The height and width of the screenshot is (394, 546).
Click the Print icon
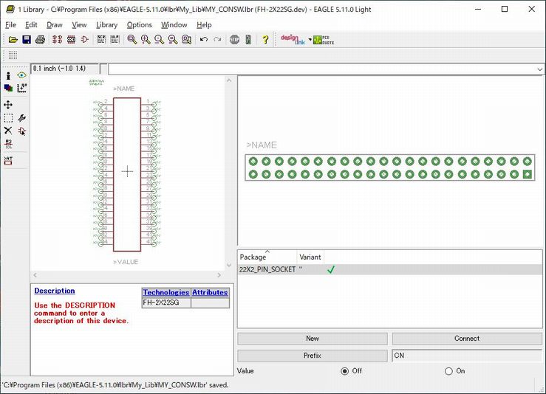tap(40, 40)
